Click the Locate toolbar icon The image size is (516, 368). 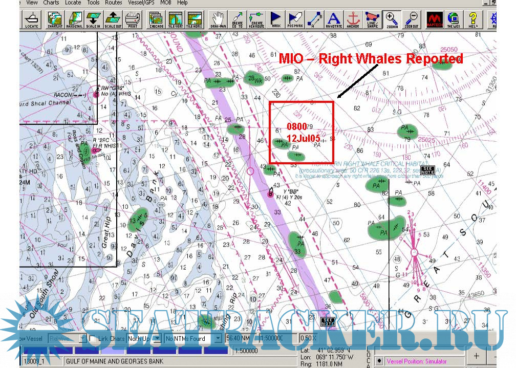tap(32, 19)
